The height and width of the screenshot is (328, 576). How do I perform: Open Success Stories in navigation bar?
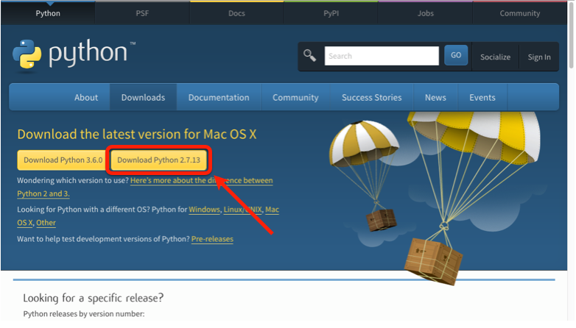[x=371, y=97]
